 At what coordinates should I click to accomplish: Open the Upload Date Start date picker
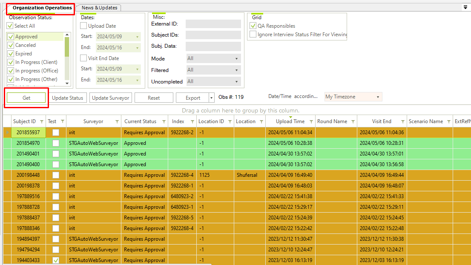137,37
